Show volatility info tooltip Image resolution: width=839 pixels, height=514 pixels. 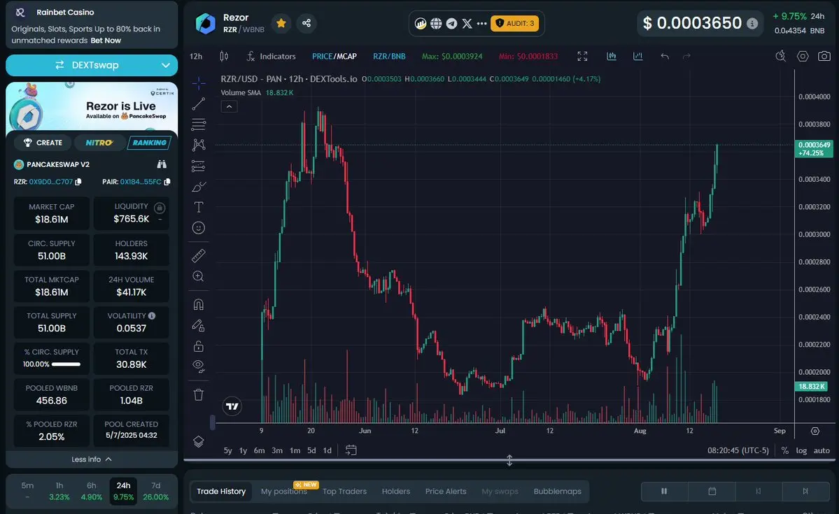152,316
